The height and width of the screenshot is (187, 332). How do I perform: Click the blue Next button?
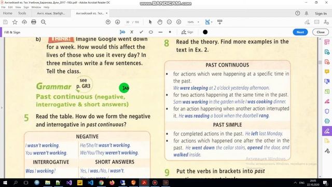coord(300,32)
